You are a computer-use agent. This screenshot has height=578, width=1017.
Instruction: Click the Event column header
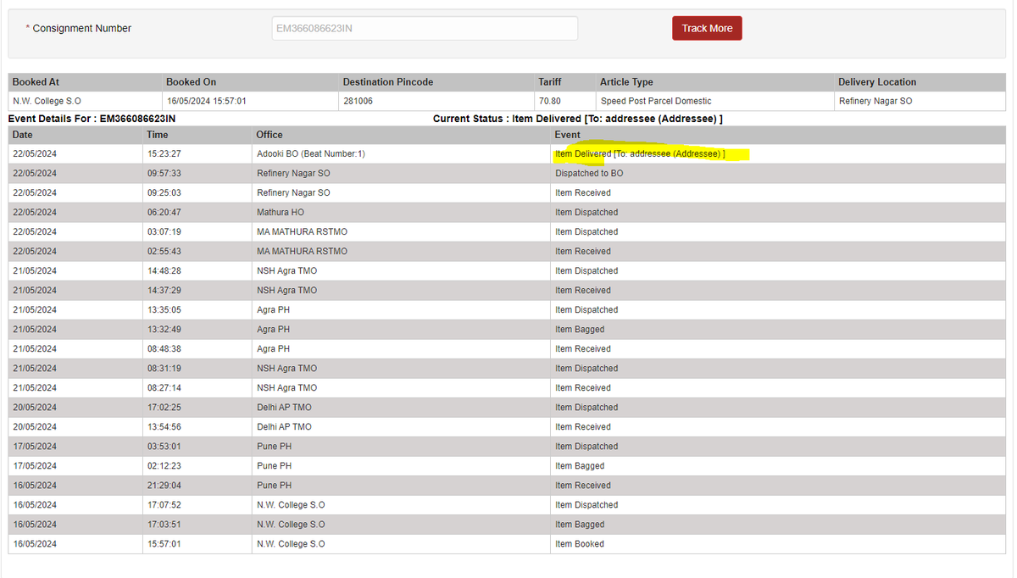(x=778, y=135)
